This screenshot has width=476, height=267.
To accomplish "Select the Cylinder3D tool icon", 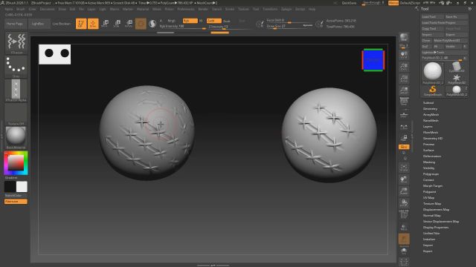I will tap(456, 67).
